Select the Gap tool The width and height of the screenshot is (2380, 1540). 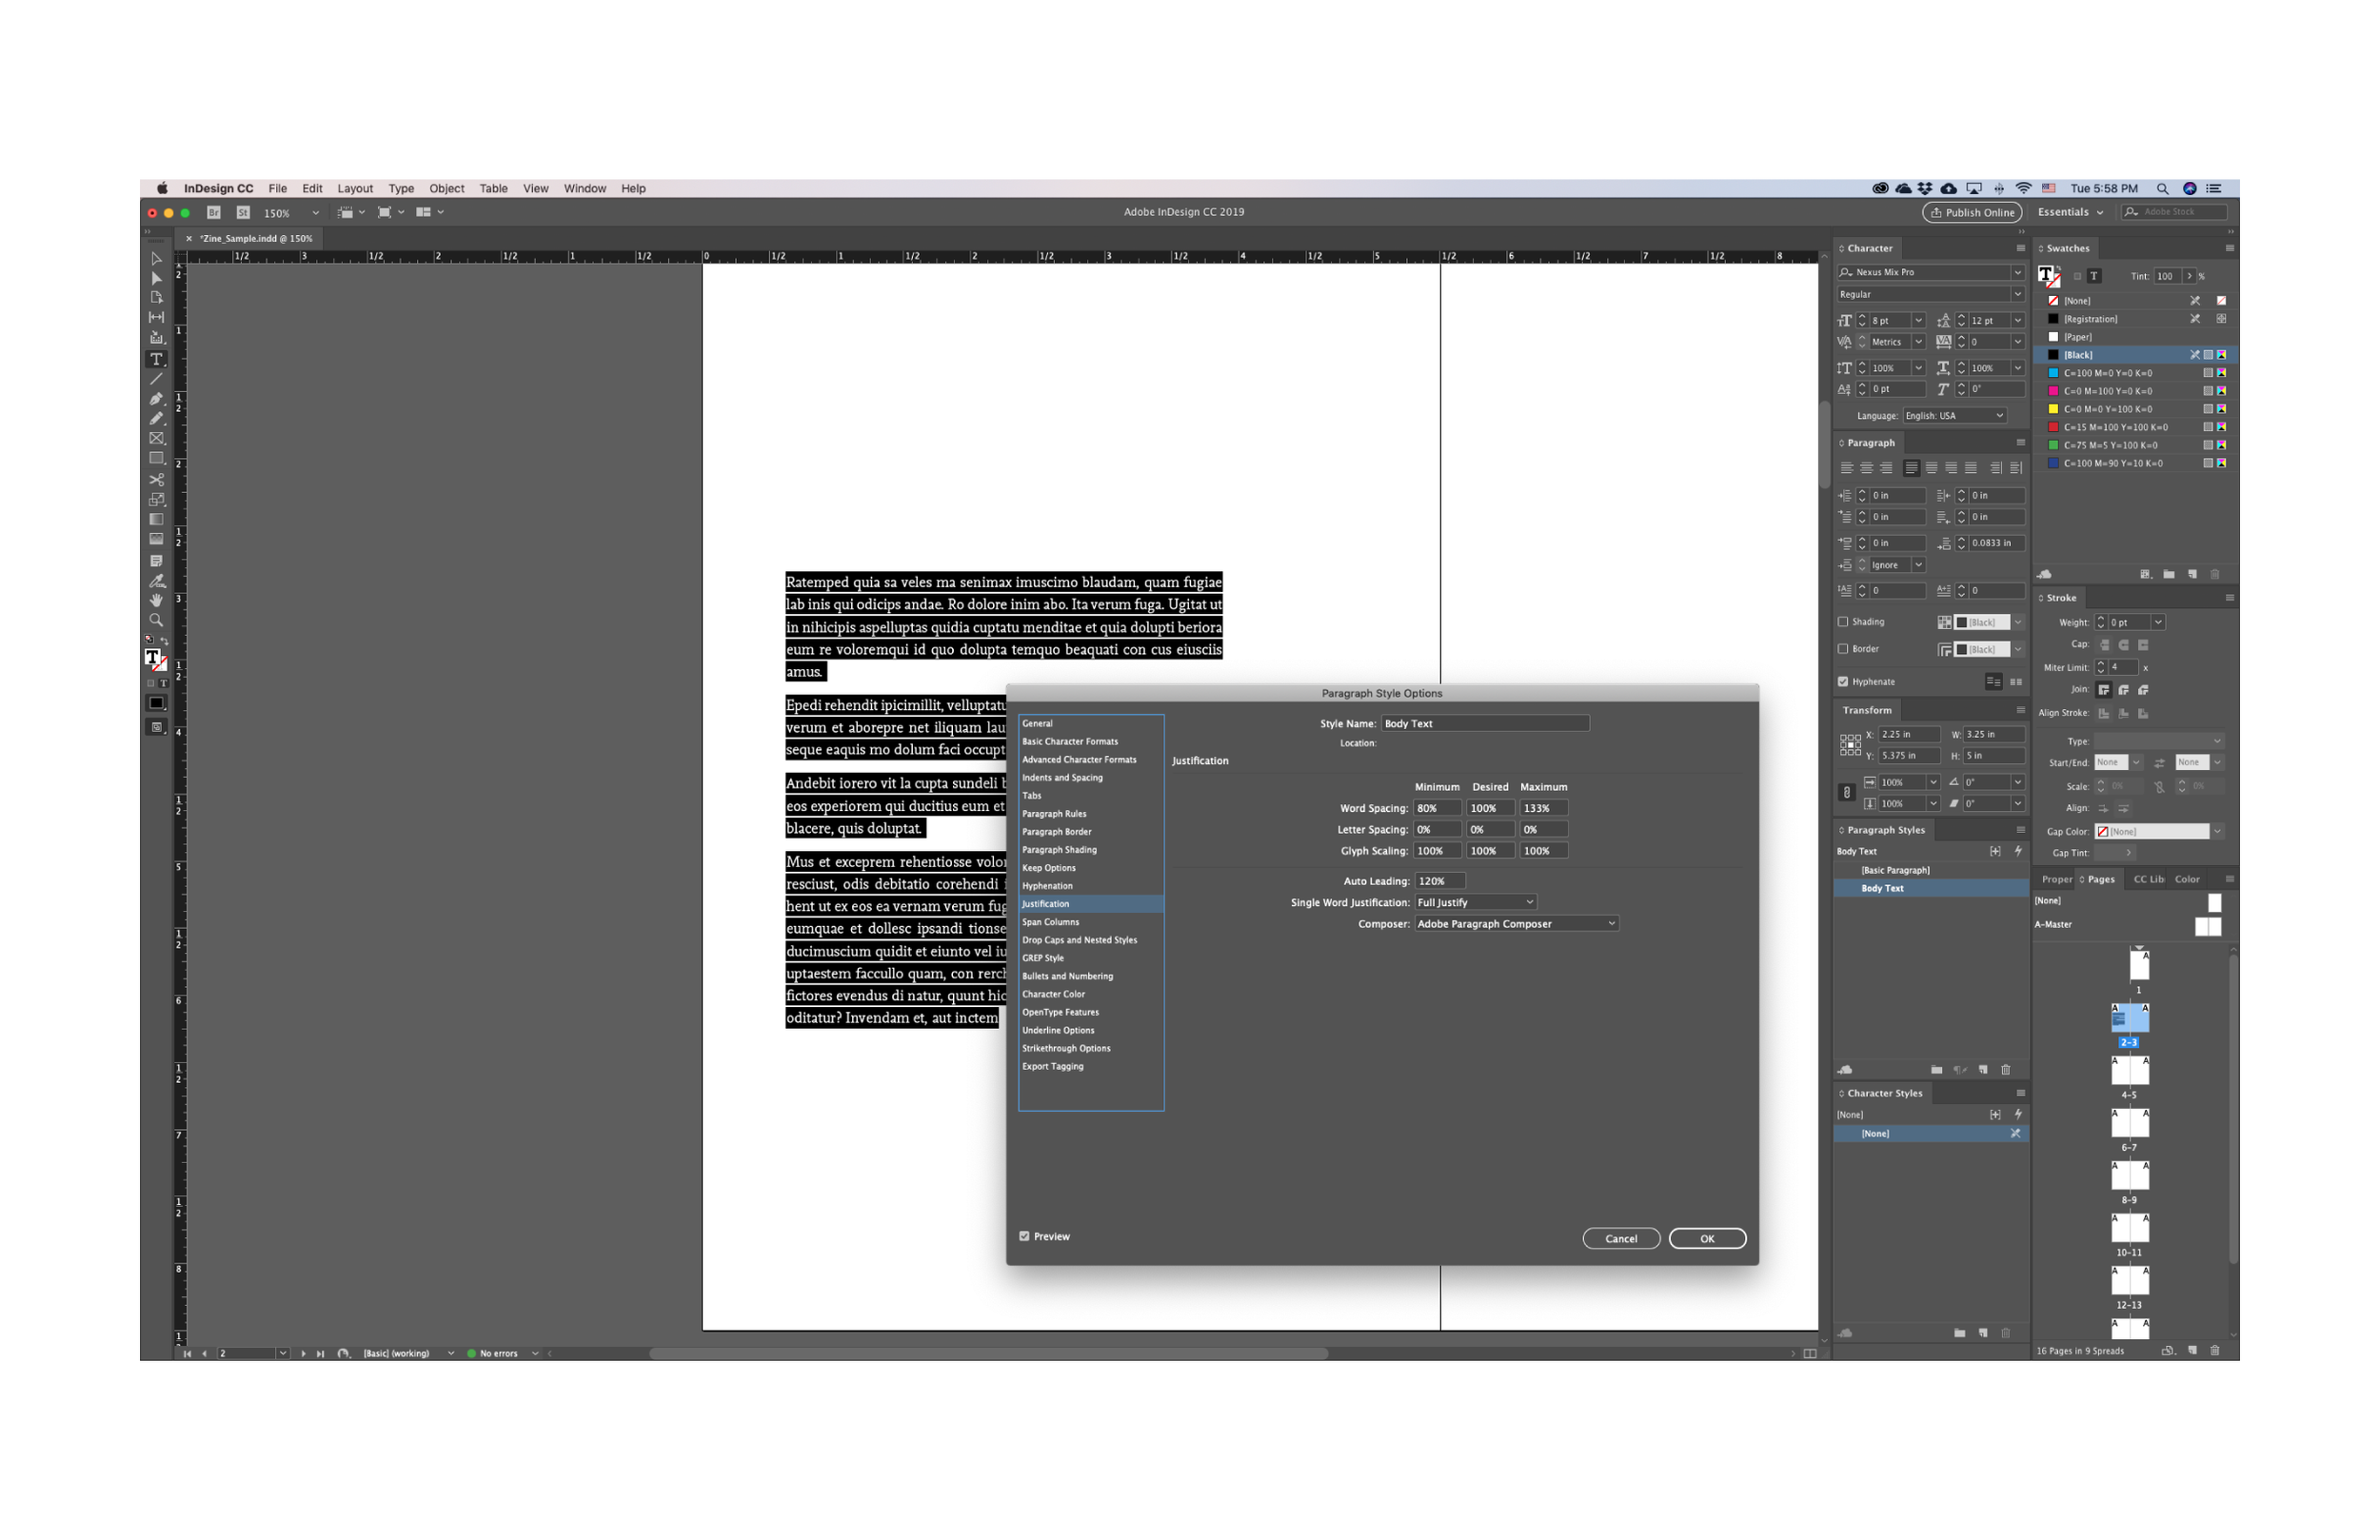(156, 317)
